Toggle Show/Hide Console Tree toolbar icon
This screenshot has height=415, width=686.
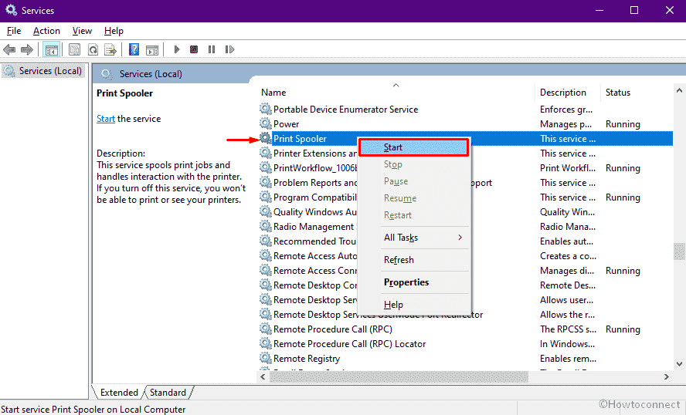click(51, 50)
